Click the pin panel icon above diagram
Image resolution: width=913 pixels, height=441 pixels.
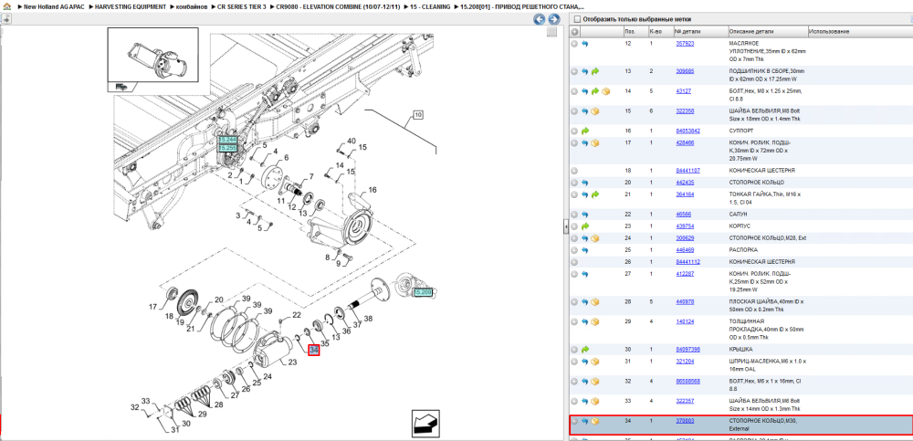5,19
